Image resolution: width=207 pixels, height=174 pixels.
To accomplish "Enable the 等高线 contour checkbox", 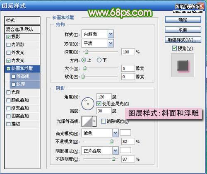I will 14,76.
